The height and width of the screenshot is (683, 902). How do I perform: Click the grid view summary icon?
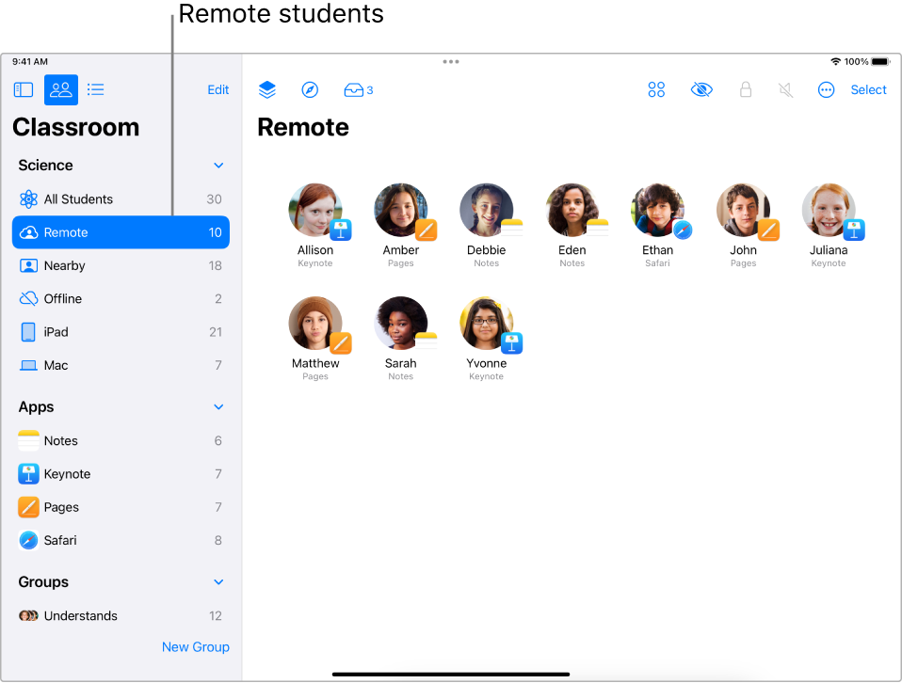tap(656, 89)
